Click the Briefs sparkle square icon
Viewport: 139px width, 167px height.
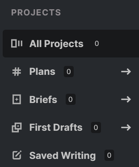(x=17, y=100)
